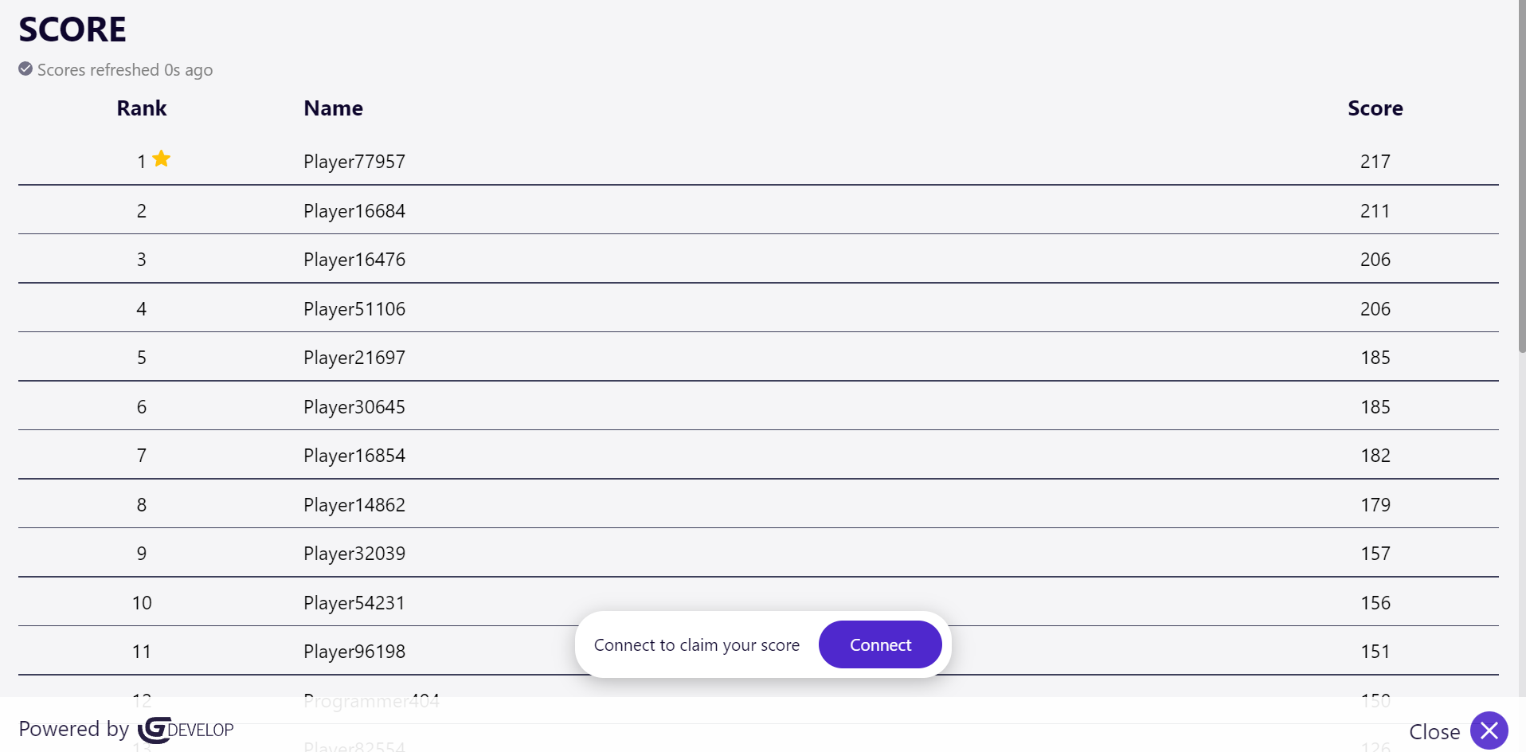Click player name Player21697
Image resolution: width=1526 pixels, height=752 pixels.
354,358
